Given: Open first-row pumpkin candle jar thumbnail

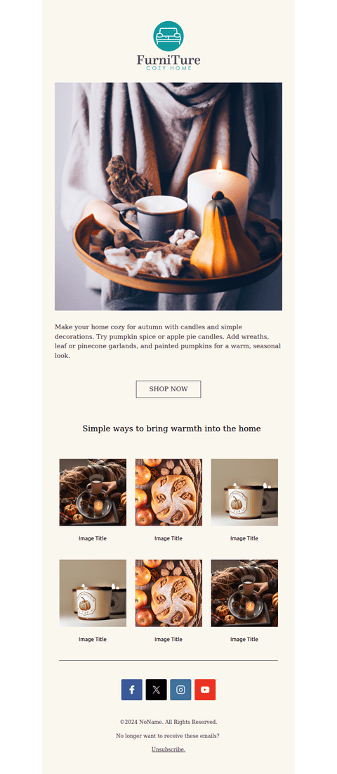Looking at the screenshot, I should (244, 492).
